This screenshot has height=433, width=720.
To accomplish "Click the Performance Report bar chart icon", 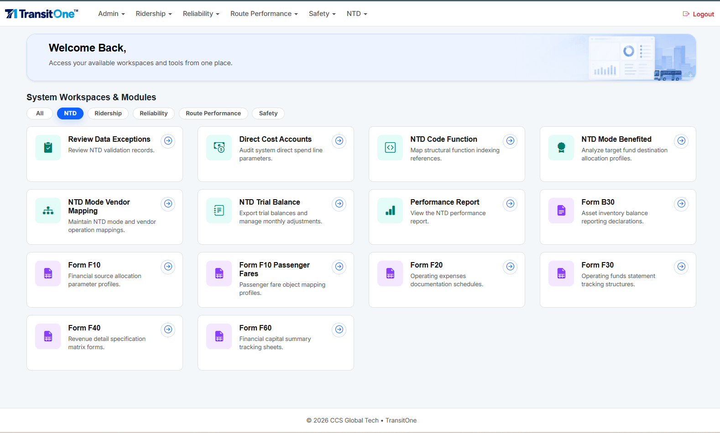I will 390,211.
